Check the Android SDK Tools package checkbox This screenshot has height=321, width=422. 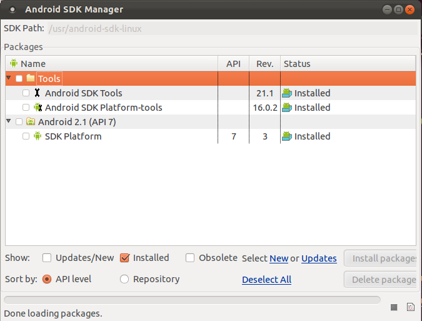(x=26, y=93)
